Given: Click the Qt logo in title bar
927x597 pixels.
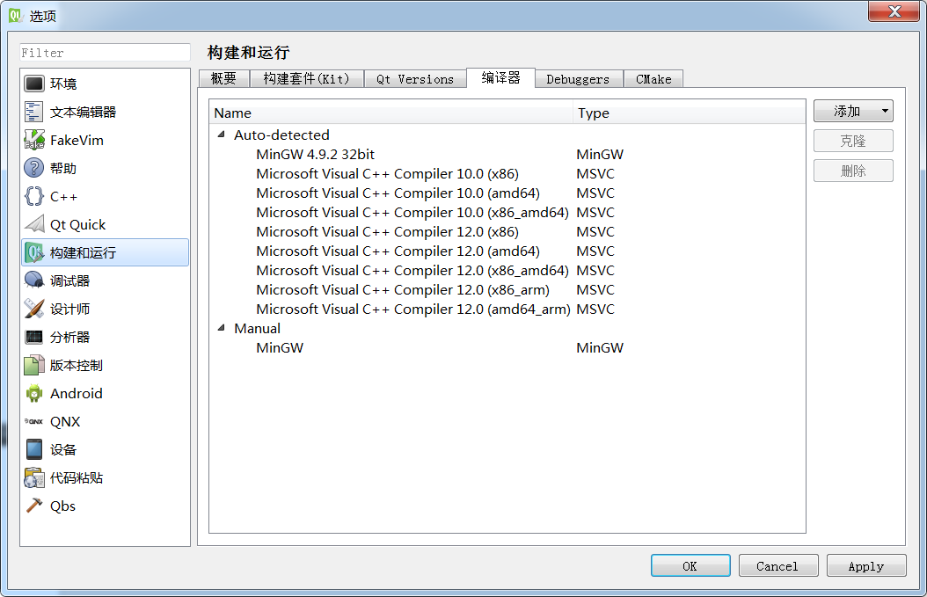Looking at the screenshot, I should point(15,15).
